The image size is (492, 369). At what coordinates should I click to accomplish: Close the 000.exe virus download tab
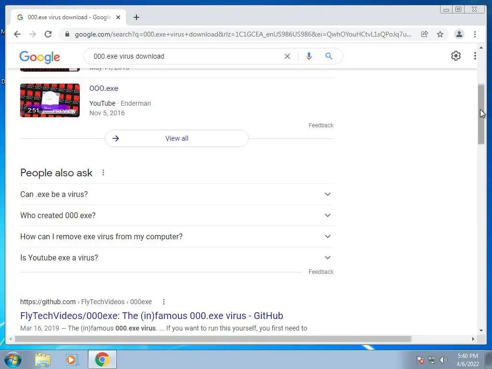pos(118,17)
